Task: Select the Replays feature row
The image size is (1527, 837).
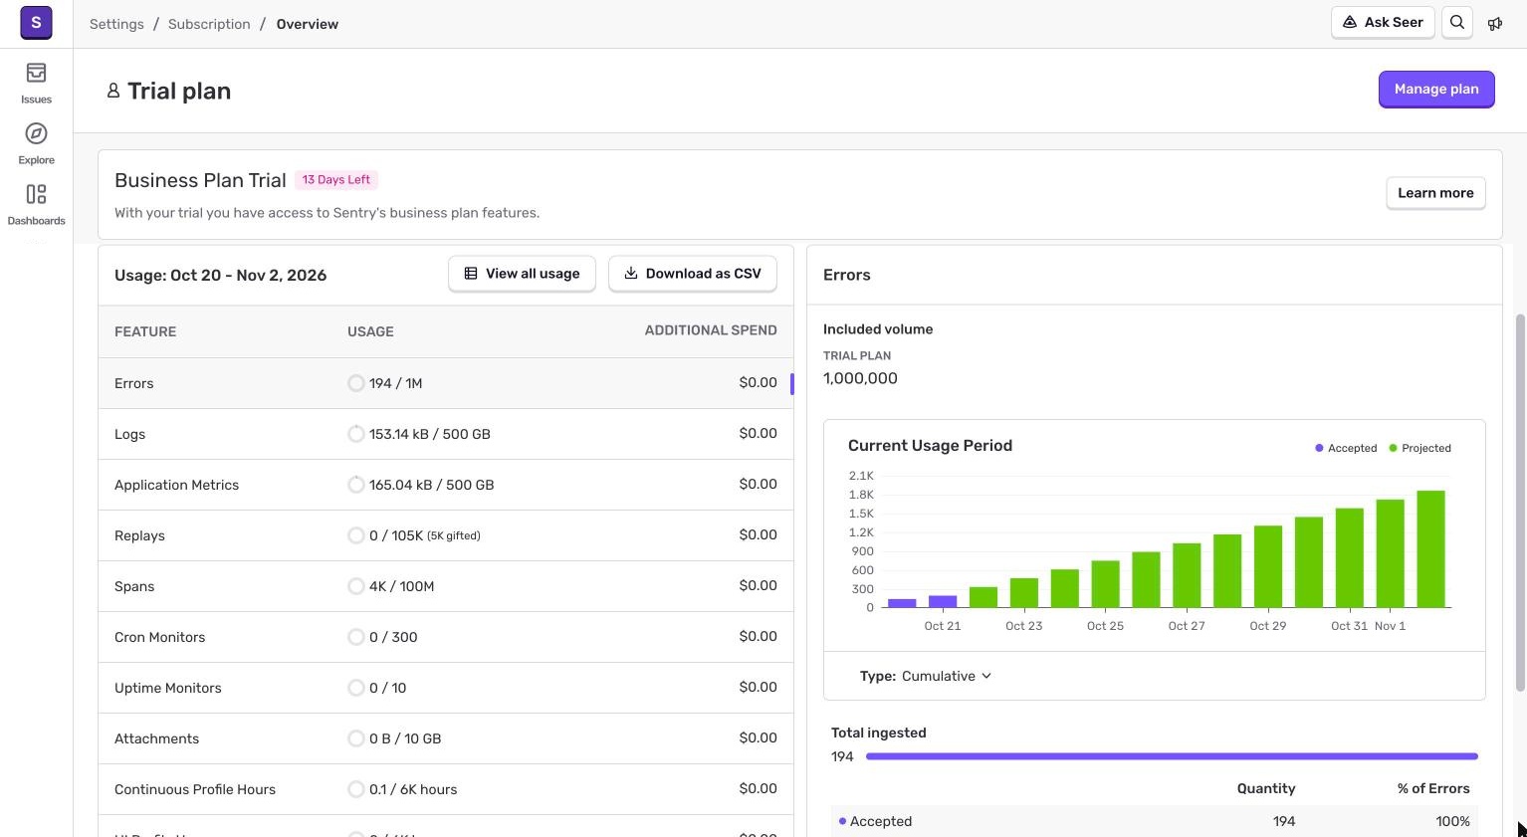Action: click(x=446, y=535)
